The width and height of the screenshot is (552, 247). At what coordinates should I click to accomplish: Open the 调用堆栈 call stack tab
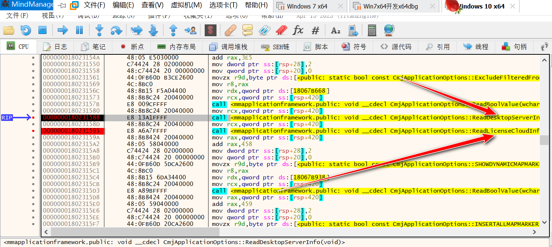pos(228,47)
